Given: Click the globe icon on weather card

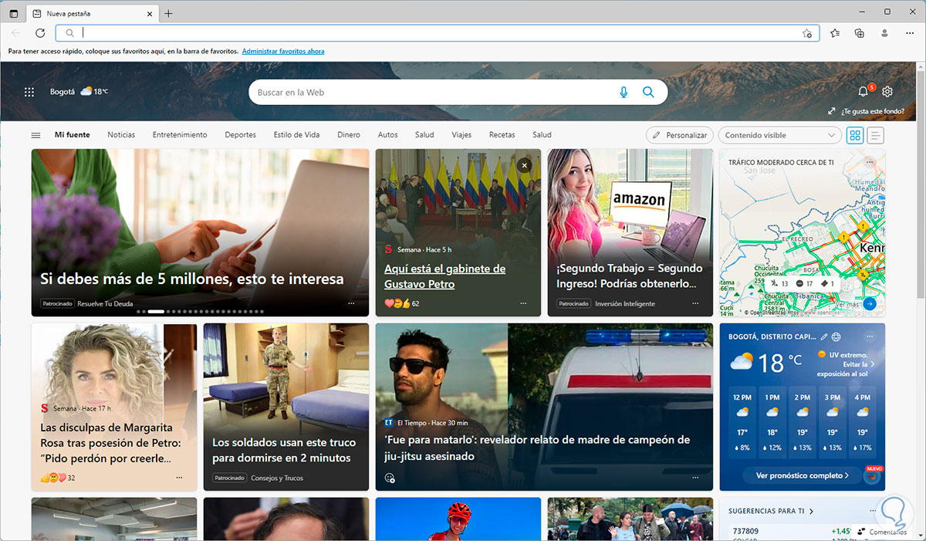Looking at the screenshot, I should tap(836, 337).
